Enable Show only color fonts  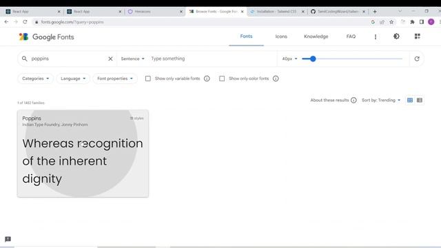pos(222,79)
